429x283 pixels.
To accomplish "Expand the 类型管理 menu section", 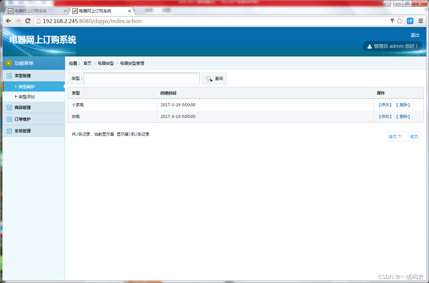I will [34, 76].
